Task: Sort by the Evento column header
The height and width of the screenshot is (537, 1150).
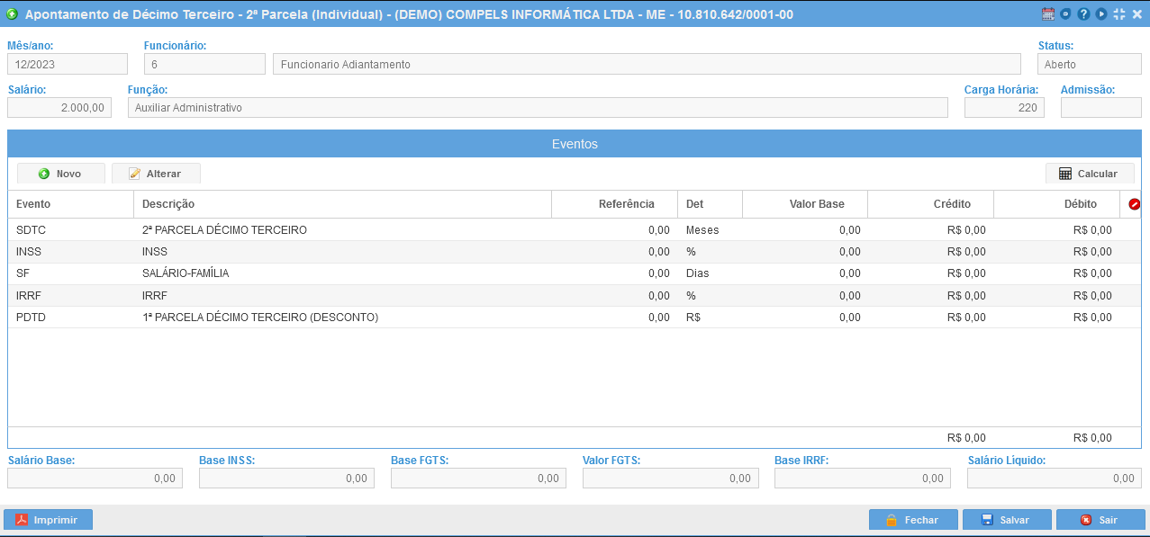Action: (71, 204)
